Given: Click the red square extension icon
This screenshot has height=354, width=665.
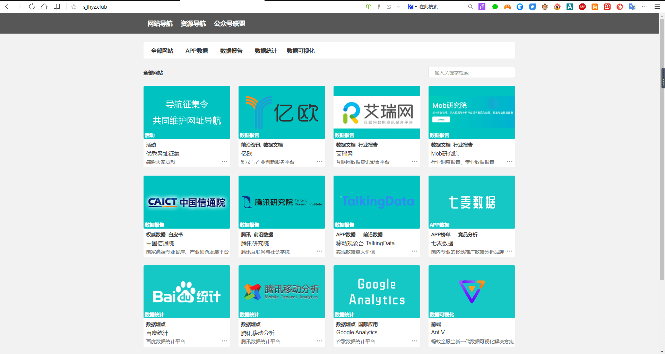Looking at the screenshot, I should tap(607, 7).
